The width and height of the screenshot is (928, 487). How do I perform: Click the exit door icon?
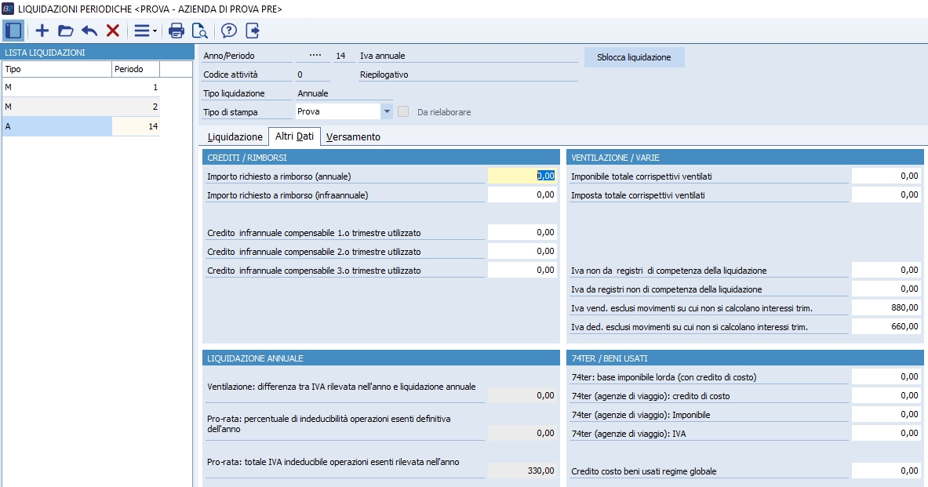(x=253, y=31)
